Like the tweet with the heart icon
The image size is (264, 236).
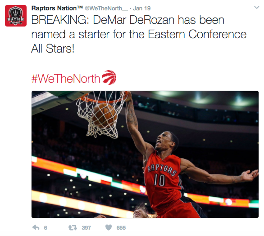tap(109, 227)
